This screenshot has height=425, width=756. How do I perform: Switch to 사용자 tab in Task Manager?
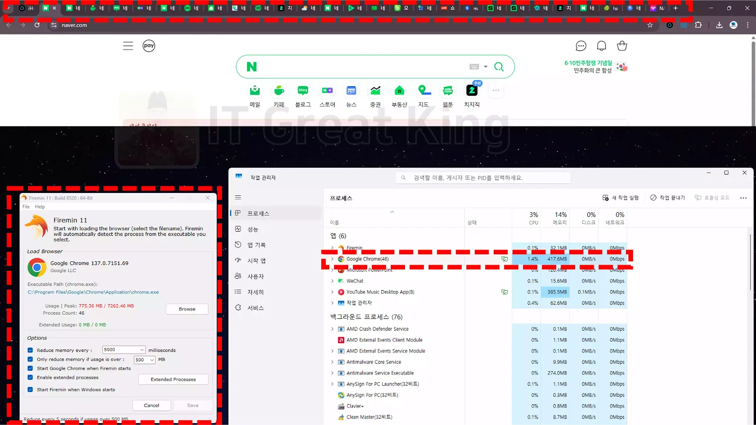pos(276,276)
